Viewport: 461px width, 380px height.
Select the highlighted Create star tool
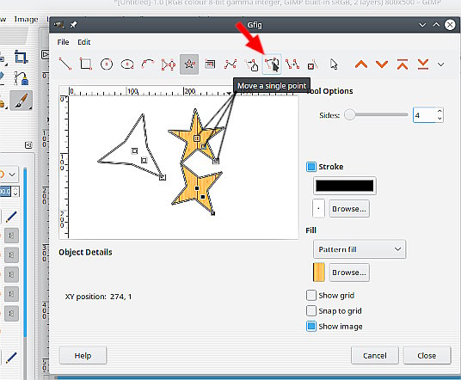(189, 64)
